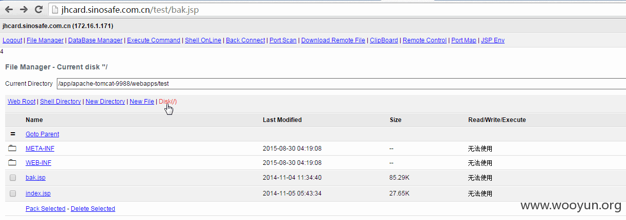Tick the checkbox next to index.jsp
The height and width of the screenshot is (220, 626).
pos(13,193)
